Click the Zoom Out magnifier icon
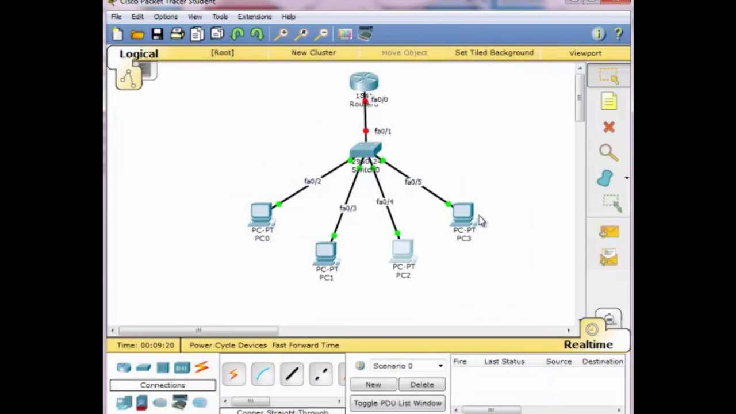Viewport: 736px width, 414px height. [321, 34]
